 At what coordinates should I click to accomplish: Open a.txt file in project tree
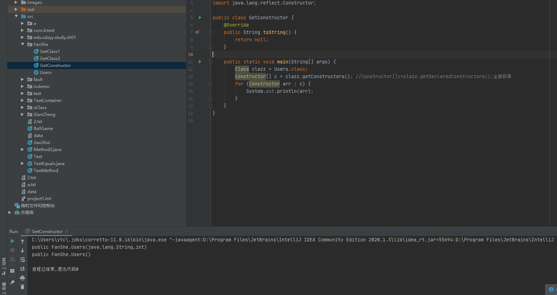pos(32,185)
